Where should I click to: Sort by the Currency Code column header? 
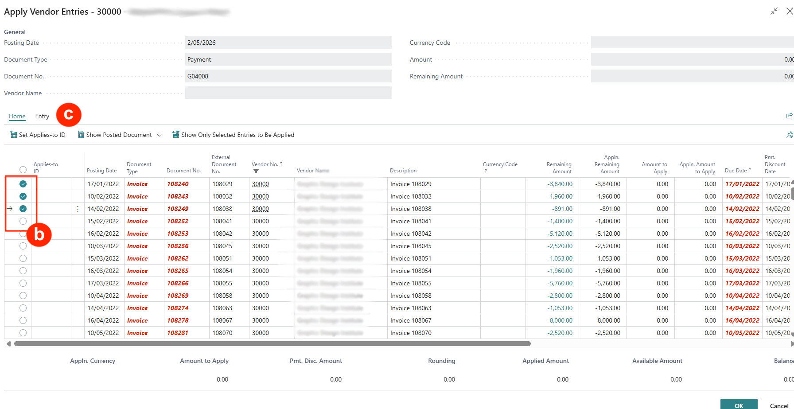pos(500,164)
